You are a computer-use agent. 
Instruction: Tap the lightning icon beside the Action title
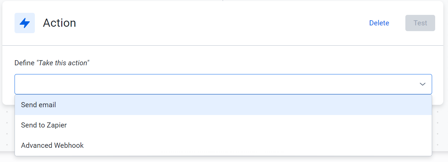pos(25,23)
